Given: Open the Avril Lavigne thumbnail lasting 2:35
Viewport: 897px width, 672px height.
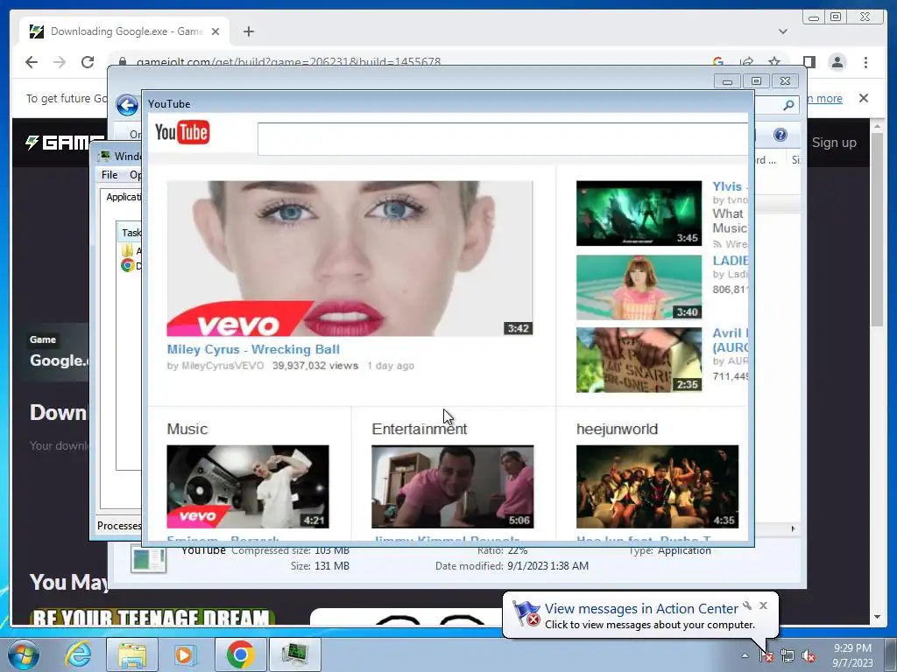Looking at the screenshot, I should [x=639, y=360].
